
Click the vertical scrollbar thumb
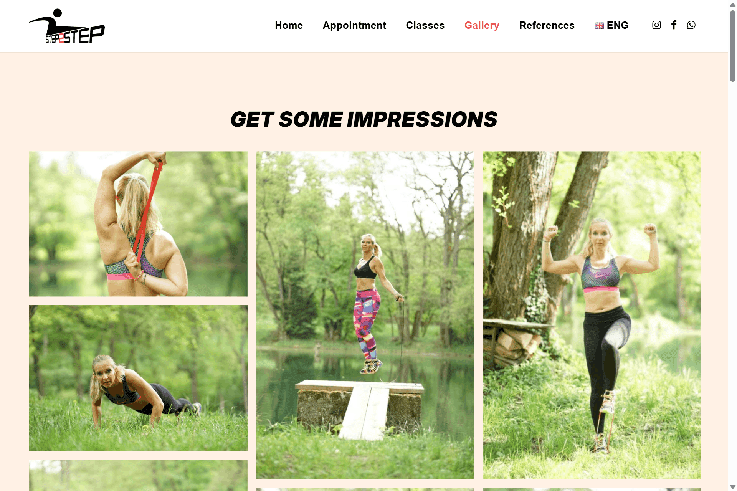point(733,46)
